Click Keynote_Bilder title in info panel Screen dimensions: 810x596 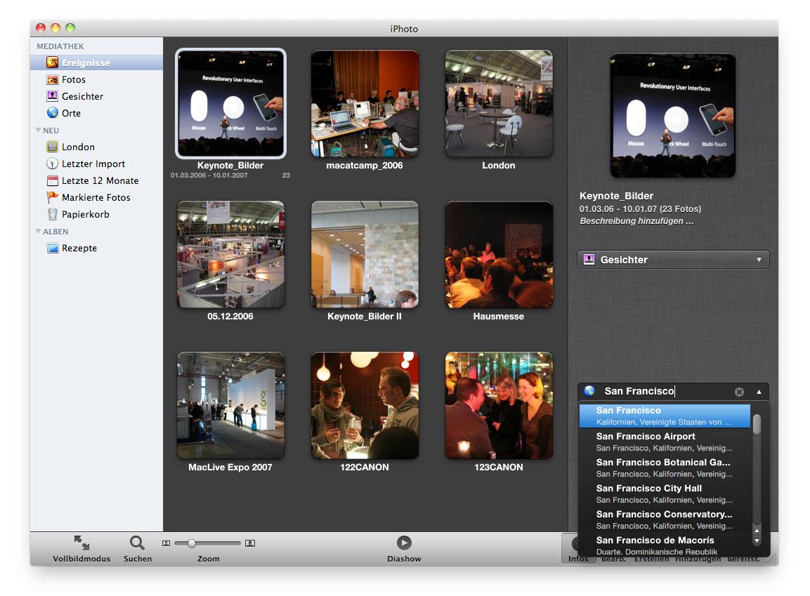(x=616, y=196)
